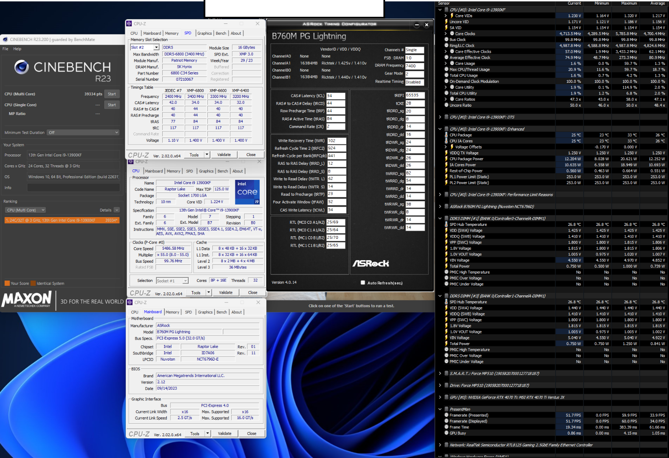
Task: Expand the Core VIDs tree row
Action: click(446, 16)
